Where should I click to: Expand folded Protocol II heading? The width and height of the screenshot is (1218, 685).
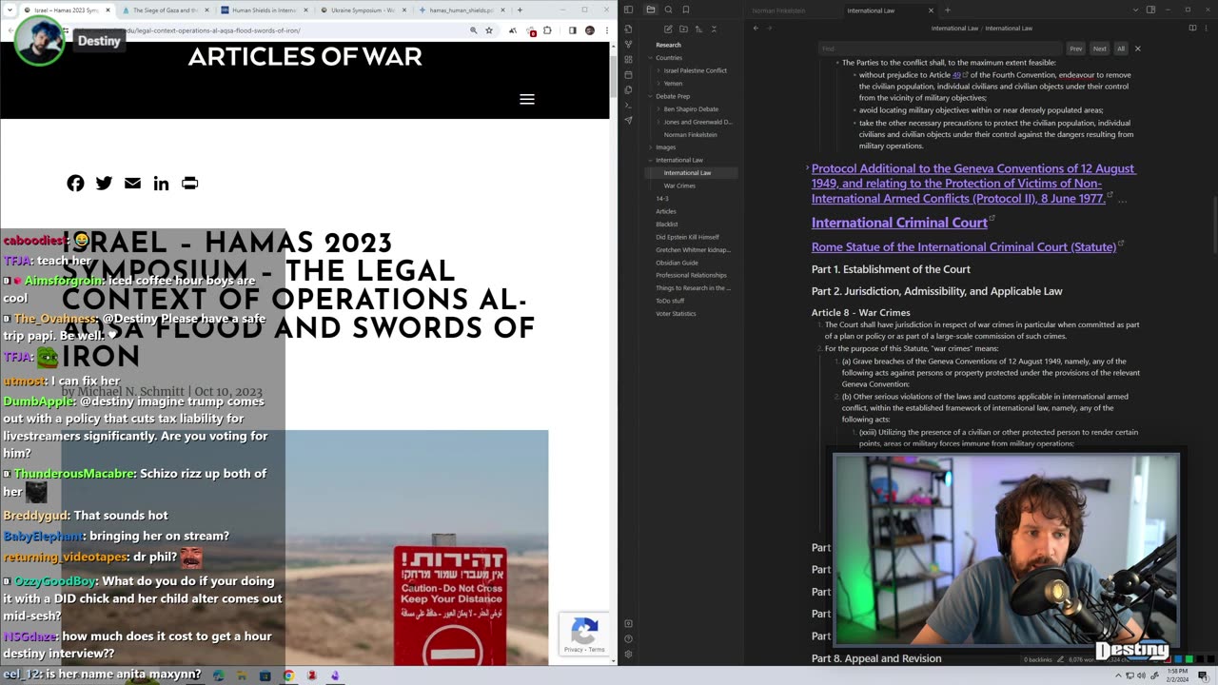(x=808, y=168)
